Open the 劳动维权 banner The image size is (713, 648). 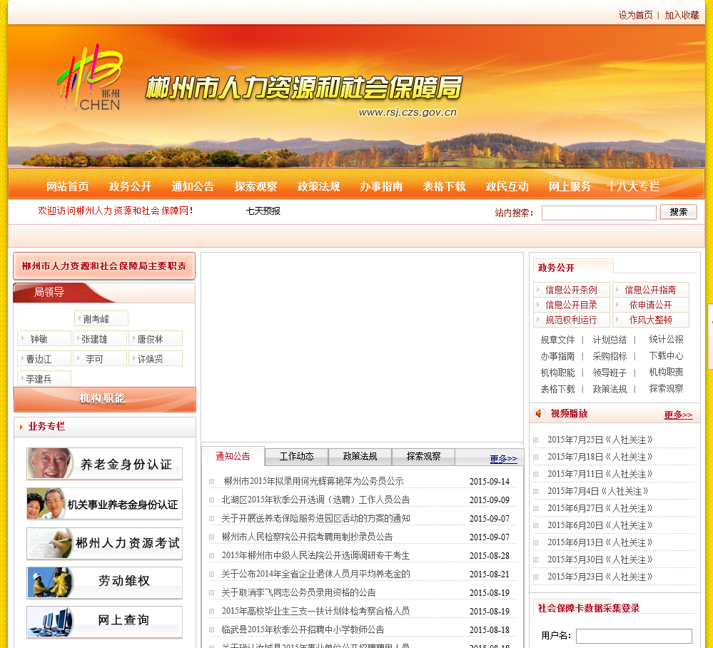click(105, 582)
